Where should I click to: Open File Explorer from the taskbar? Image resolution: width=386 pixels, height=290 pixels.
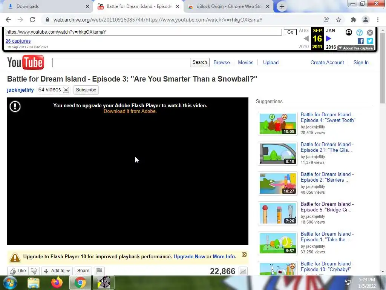(x=34, y=283)
